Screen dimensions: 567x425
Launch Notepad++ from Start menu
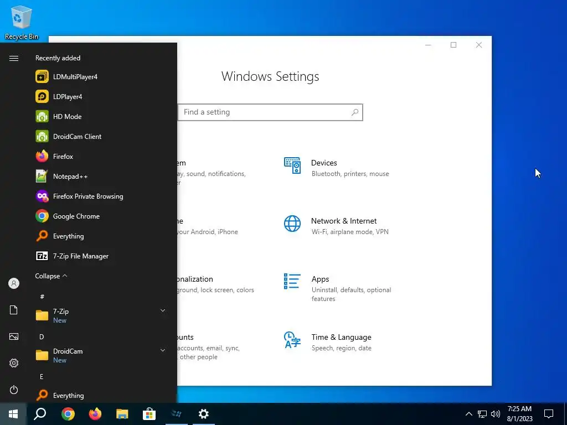(100, 177)
